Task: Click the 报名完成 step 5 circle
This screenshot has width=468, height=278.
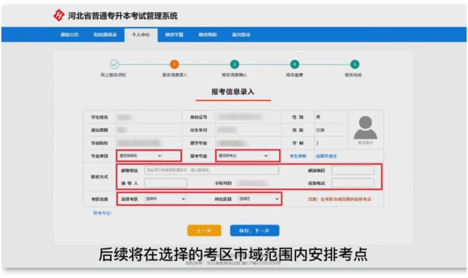Action: 355,64
